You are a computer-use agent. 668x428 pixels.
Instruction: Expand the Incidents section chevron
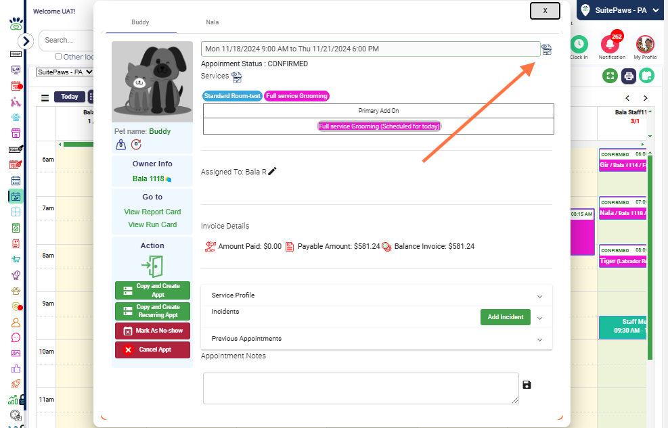pyautogui.click(x=540, y=318)
